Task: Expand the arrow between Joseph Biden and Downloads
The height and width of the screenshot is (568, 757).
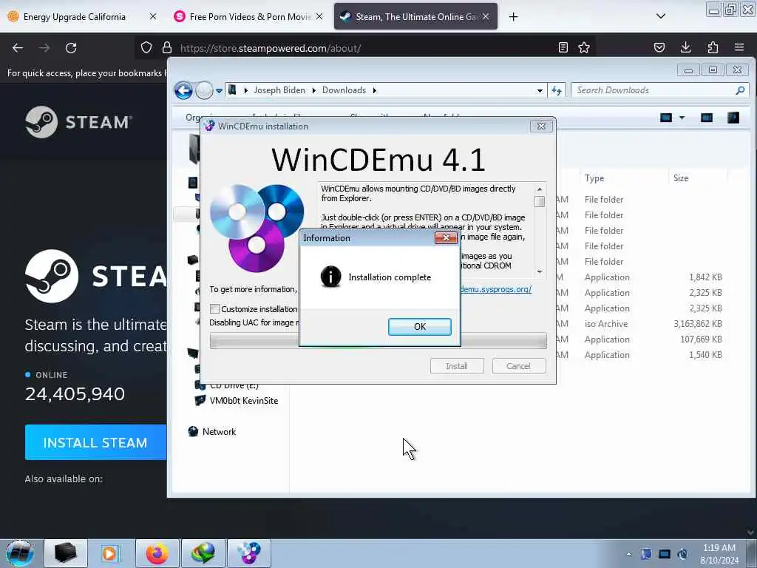Action: point(313,90)
